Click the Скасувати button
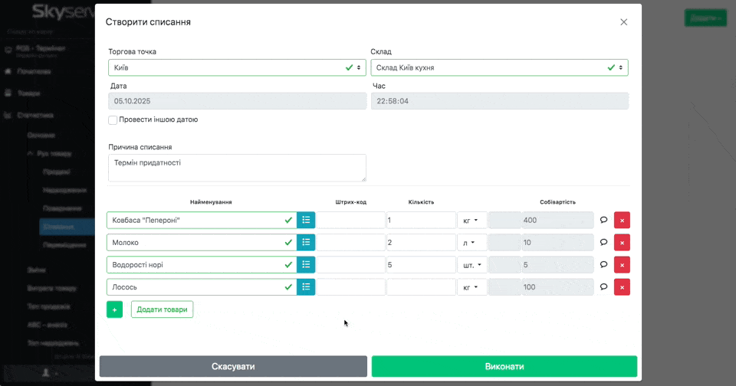 pyautogui.click(x=233, y=367)
